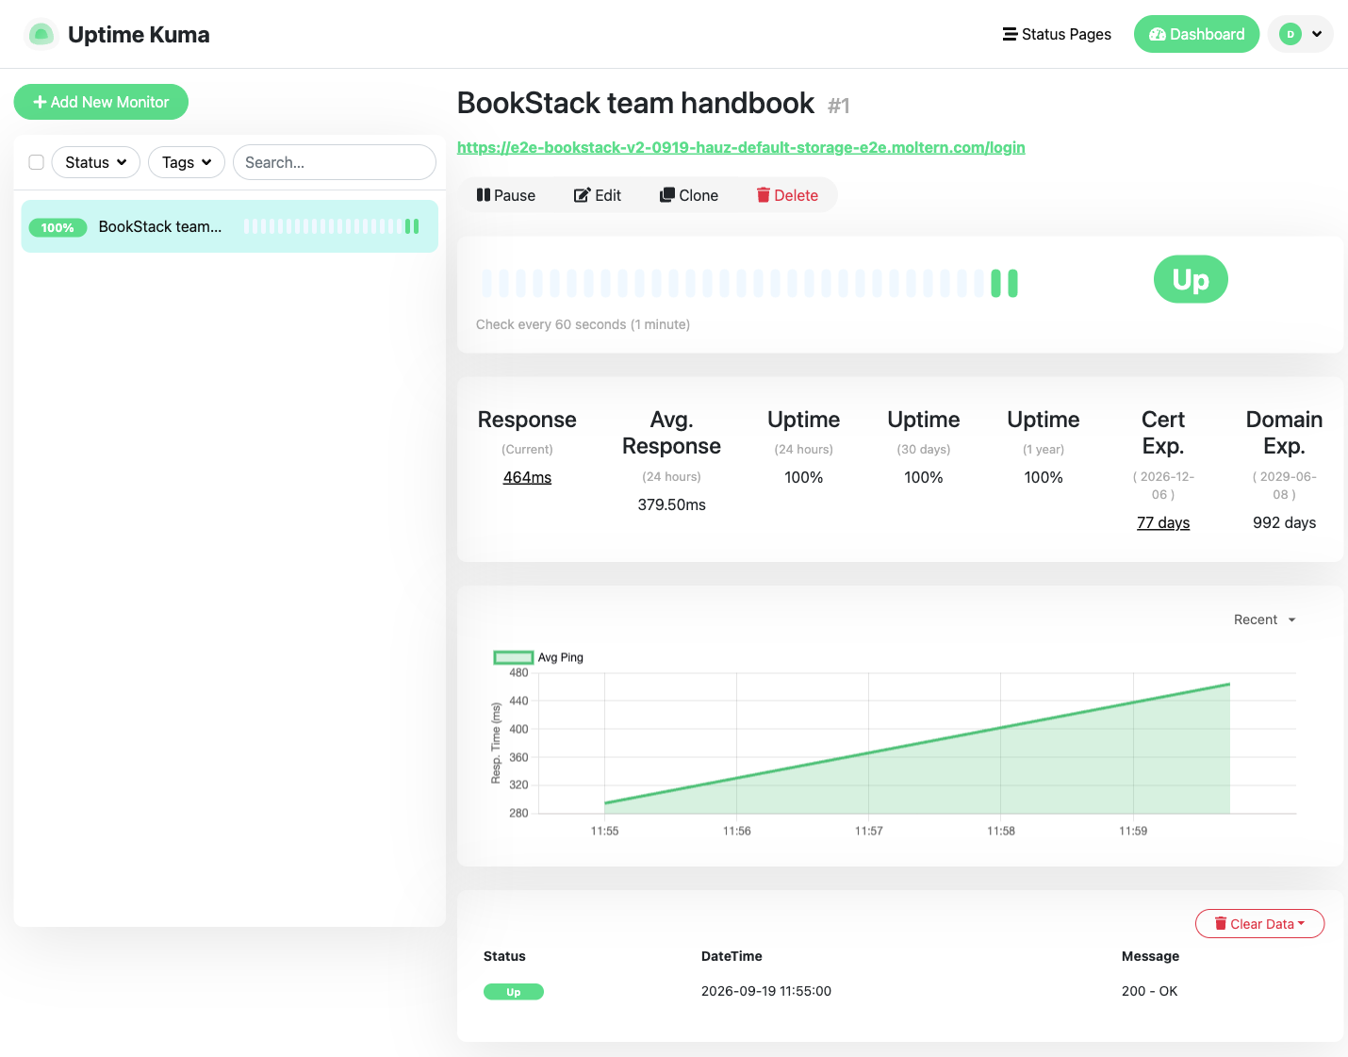Pause the BookStack monitor
The height and width of the screenshot is (1057, 1348).
tap(506, 195)
